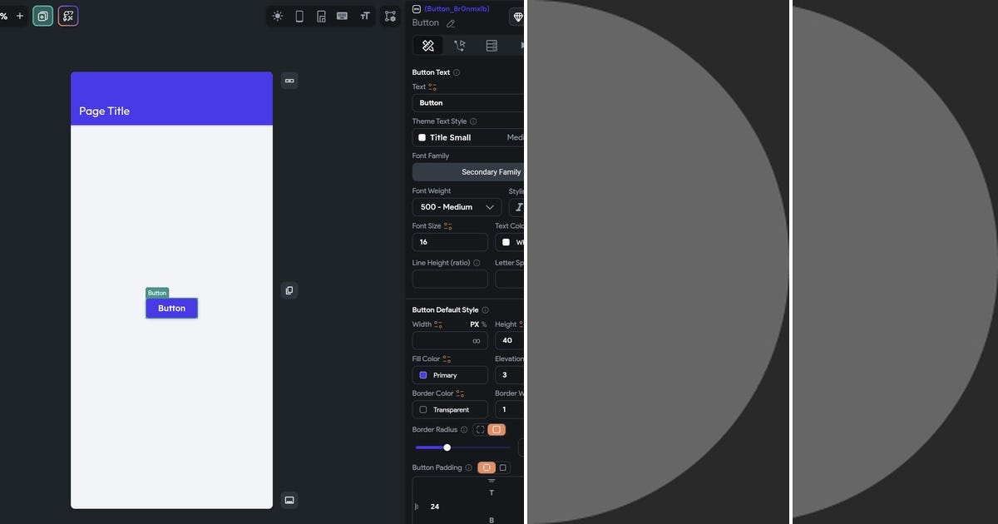This screenshot has width=998, height=524.
Task: Click the bottom nav bar icon beside the canvas
Action: click(x=289, y=500)
